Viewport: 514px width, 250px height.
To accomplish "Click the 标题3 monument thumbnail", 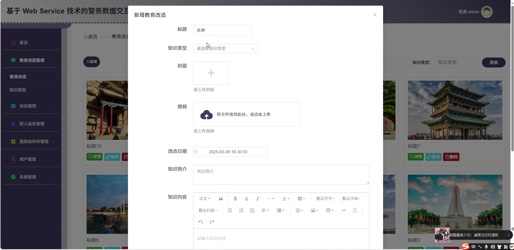I will click(455, 204).
